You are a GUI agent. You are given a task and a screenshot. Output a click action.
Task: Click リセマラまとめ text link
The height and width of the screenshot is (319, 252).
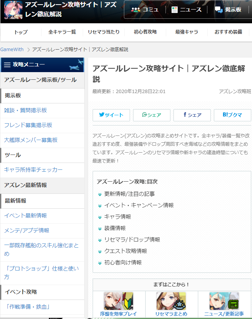coord(171,314)
